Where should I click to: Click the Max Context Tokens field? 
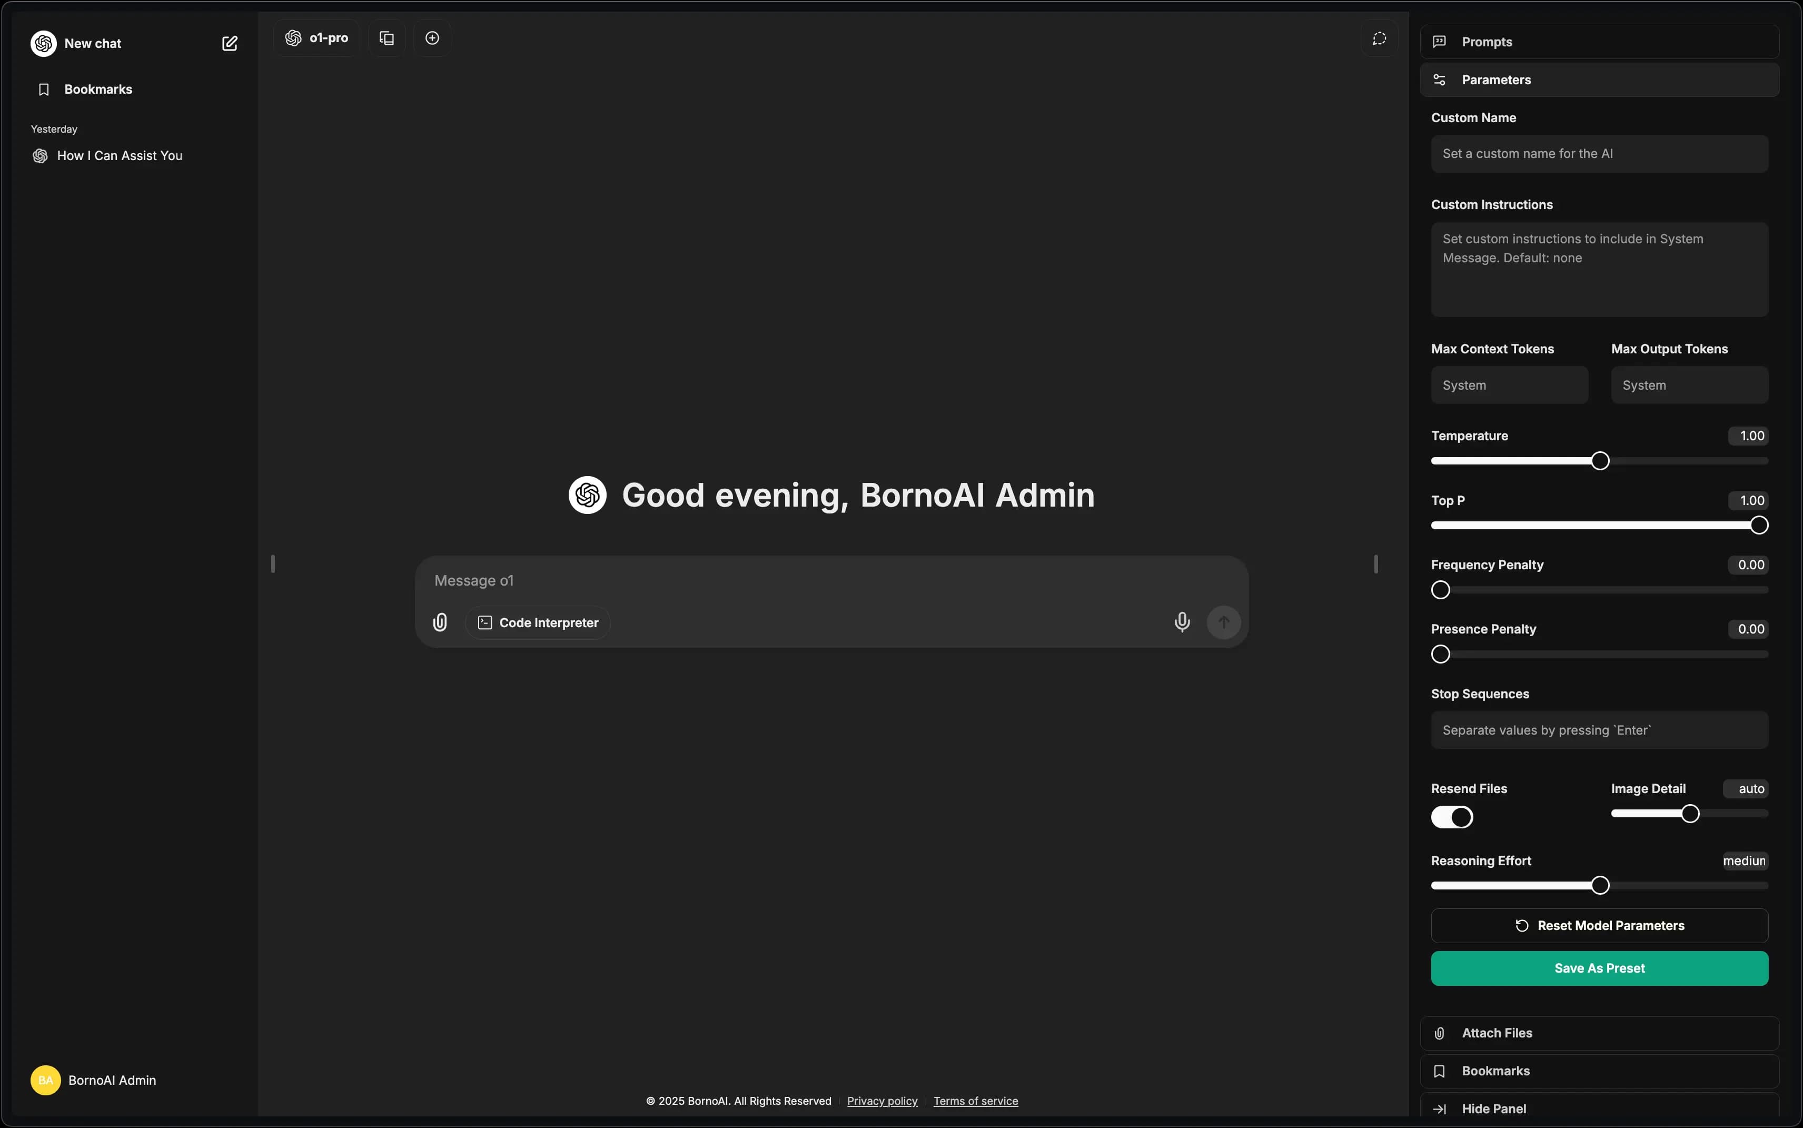coord(1509,385)
